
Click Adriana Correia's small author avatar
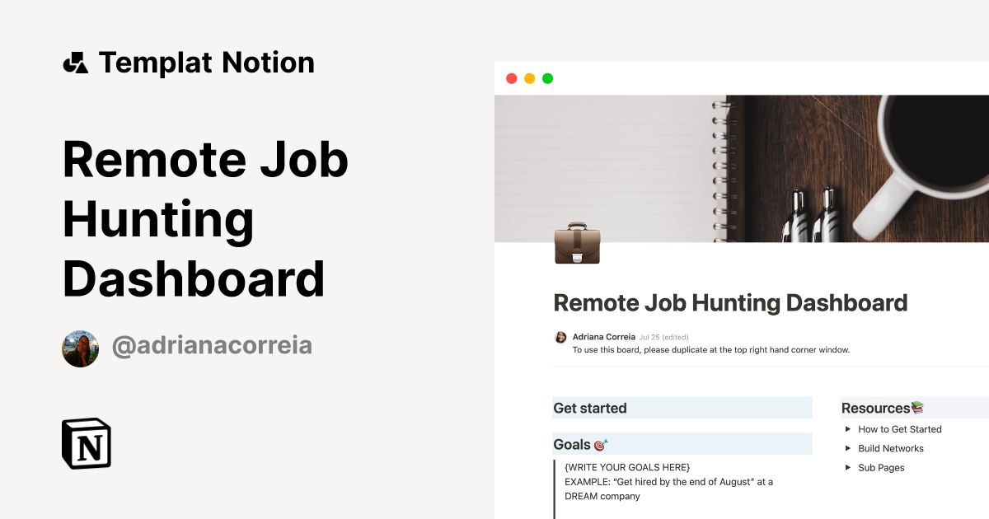tap(560, 336)
